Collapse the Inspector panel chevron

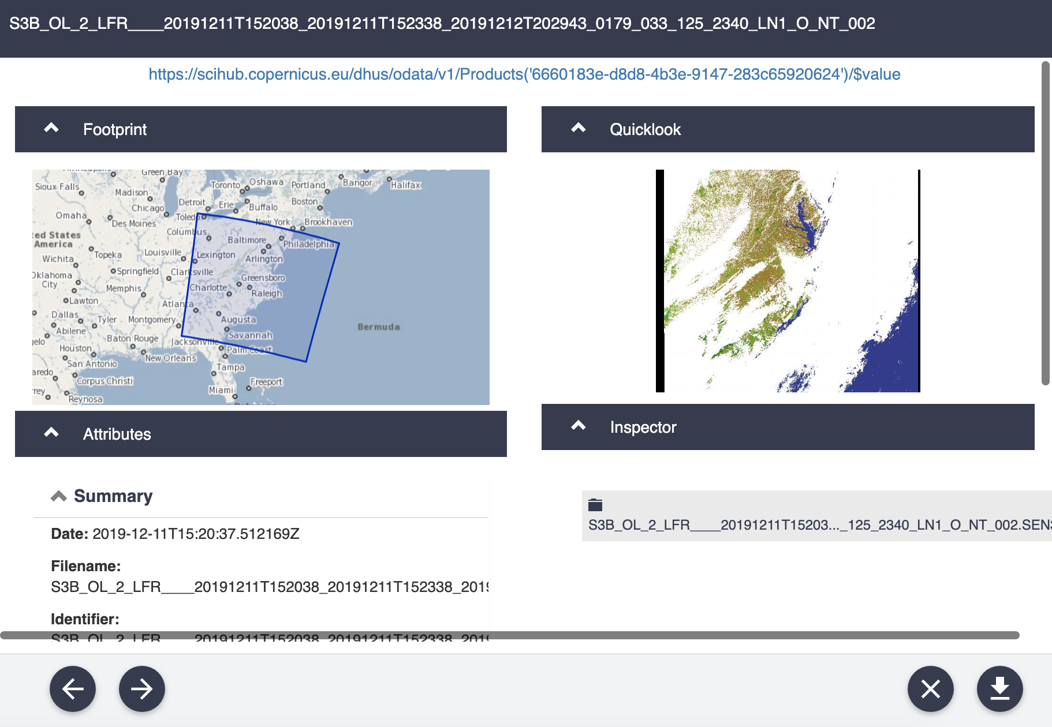(x=579, y=426)
